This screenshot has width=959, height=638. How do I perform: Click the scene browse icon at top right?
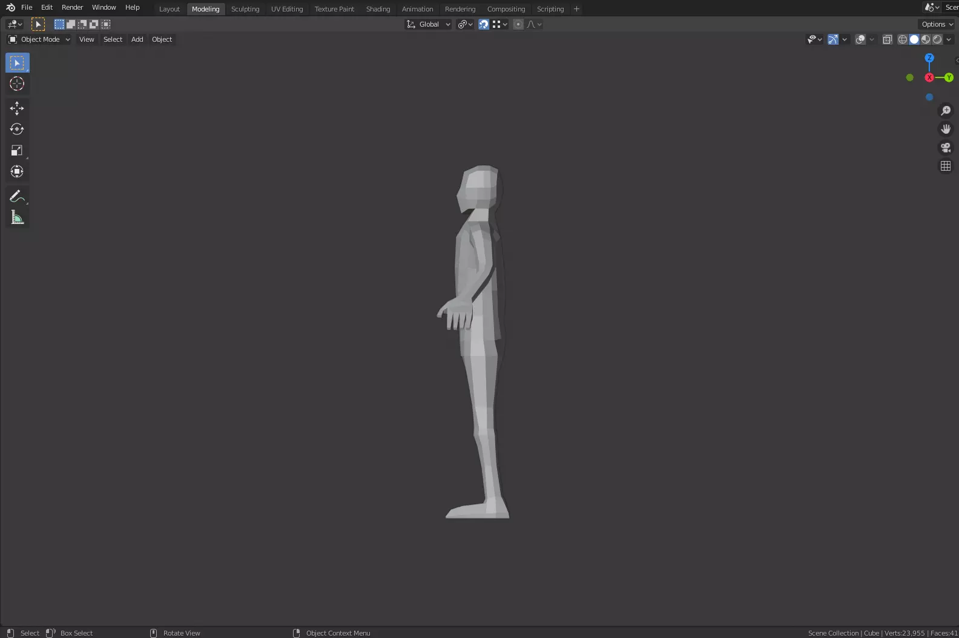click(x=932, y=7)
